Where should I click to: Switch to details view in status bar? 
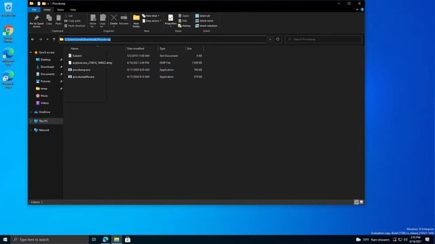coord(356,202)
